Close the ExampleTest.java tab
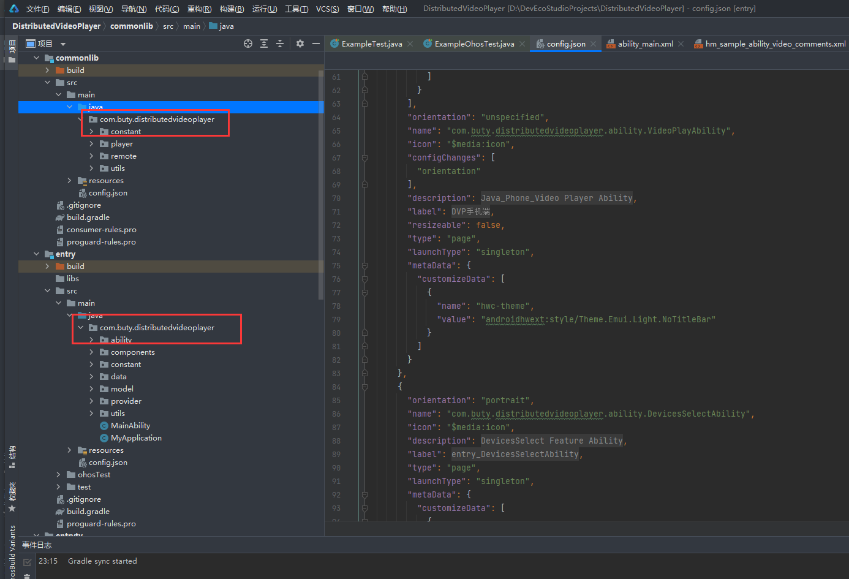 pos(410,44)
